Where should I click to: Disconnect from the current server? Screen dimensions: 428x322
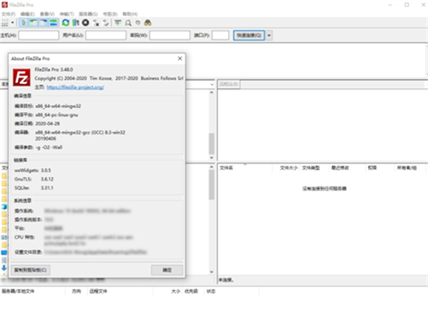coord(96,23)
